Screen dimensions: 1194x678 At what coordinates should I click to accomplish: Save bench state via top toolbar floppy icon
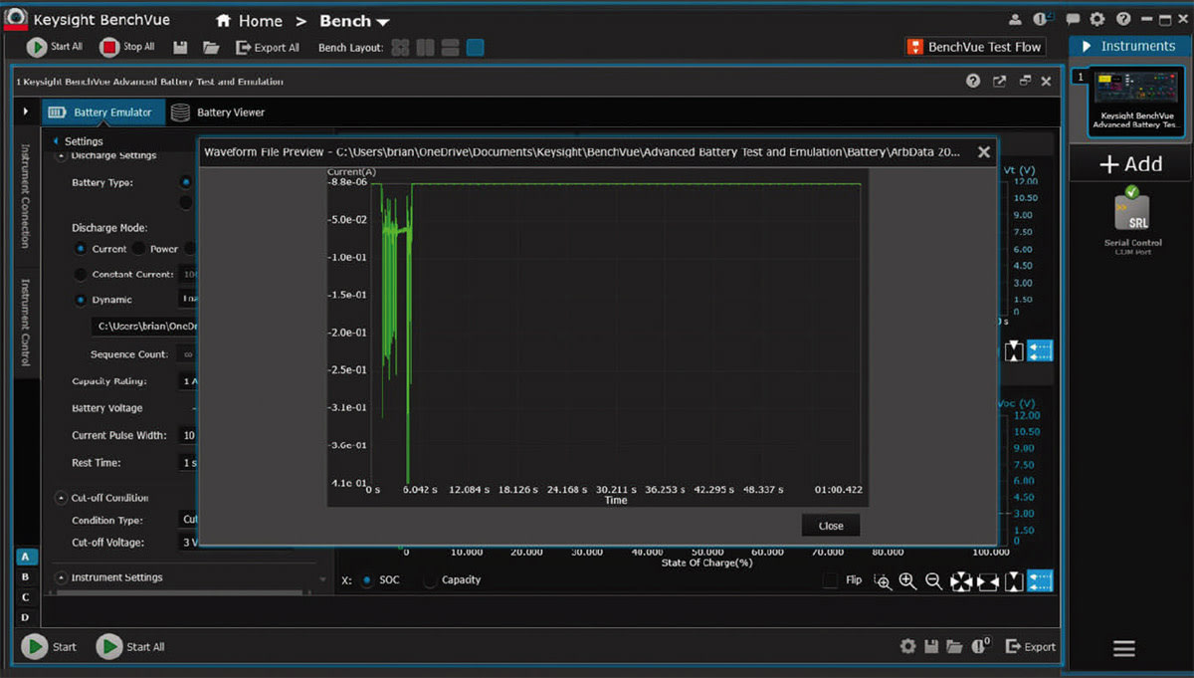tap(180, 47)
